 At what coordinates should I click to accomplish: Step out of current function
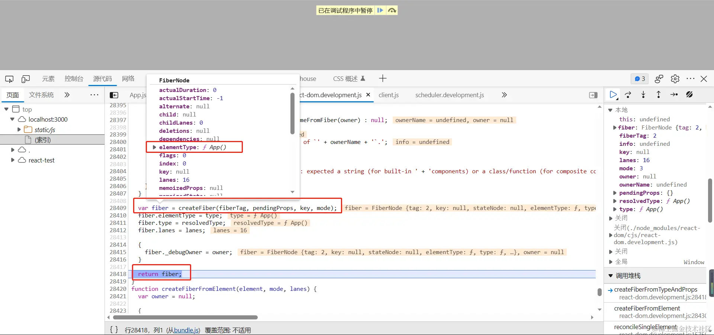tap(659, 95)
